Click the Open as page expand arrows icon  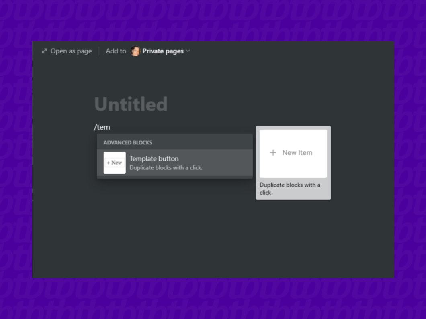44,51
